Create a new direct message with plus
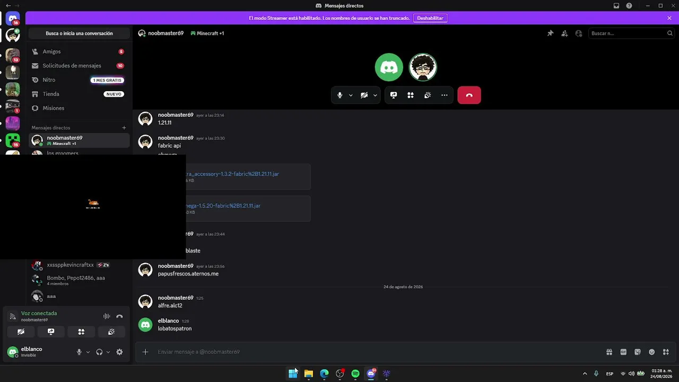679x382 pixels. (124, 128)
